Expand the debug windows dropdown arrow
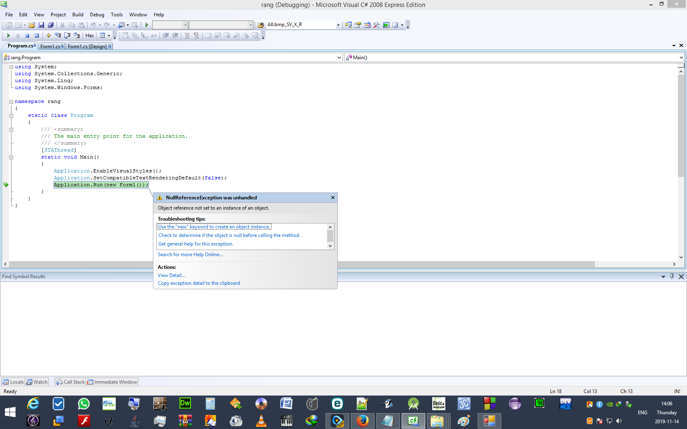This screenshot has width=687, height=429. click(x=109, y=36)
